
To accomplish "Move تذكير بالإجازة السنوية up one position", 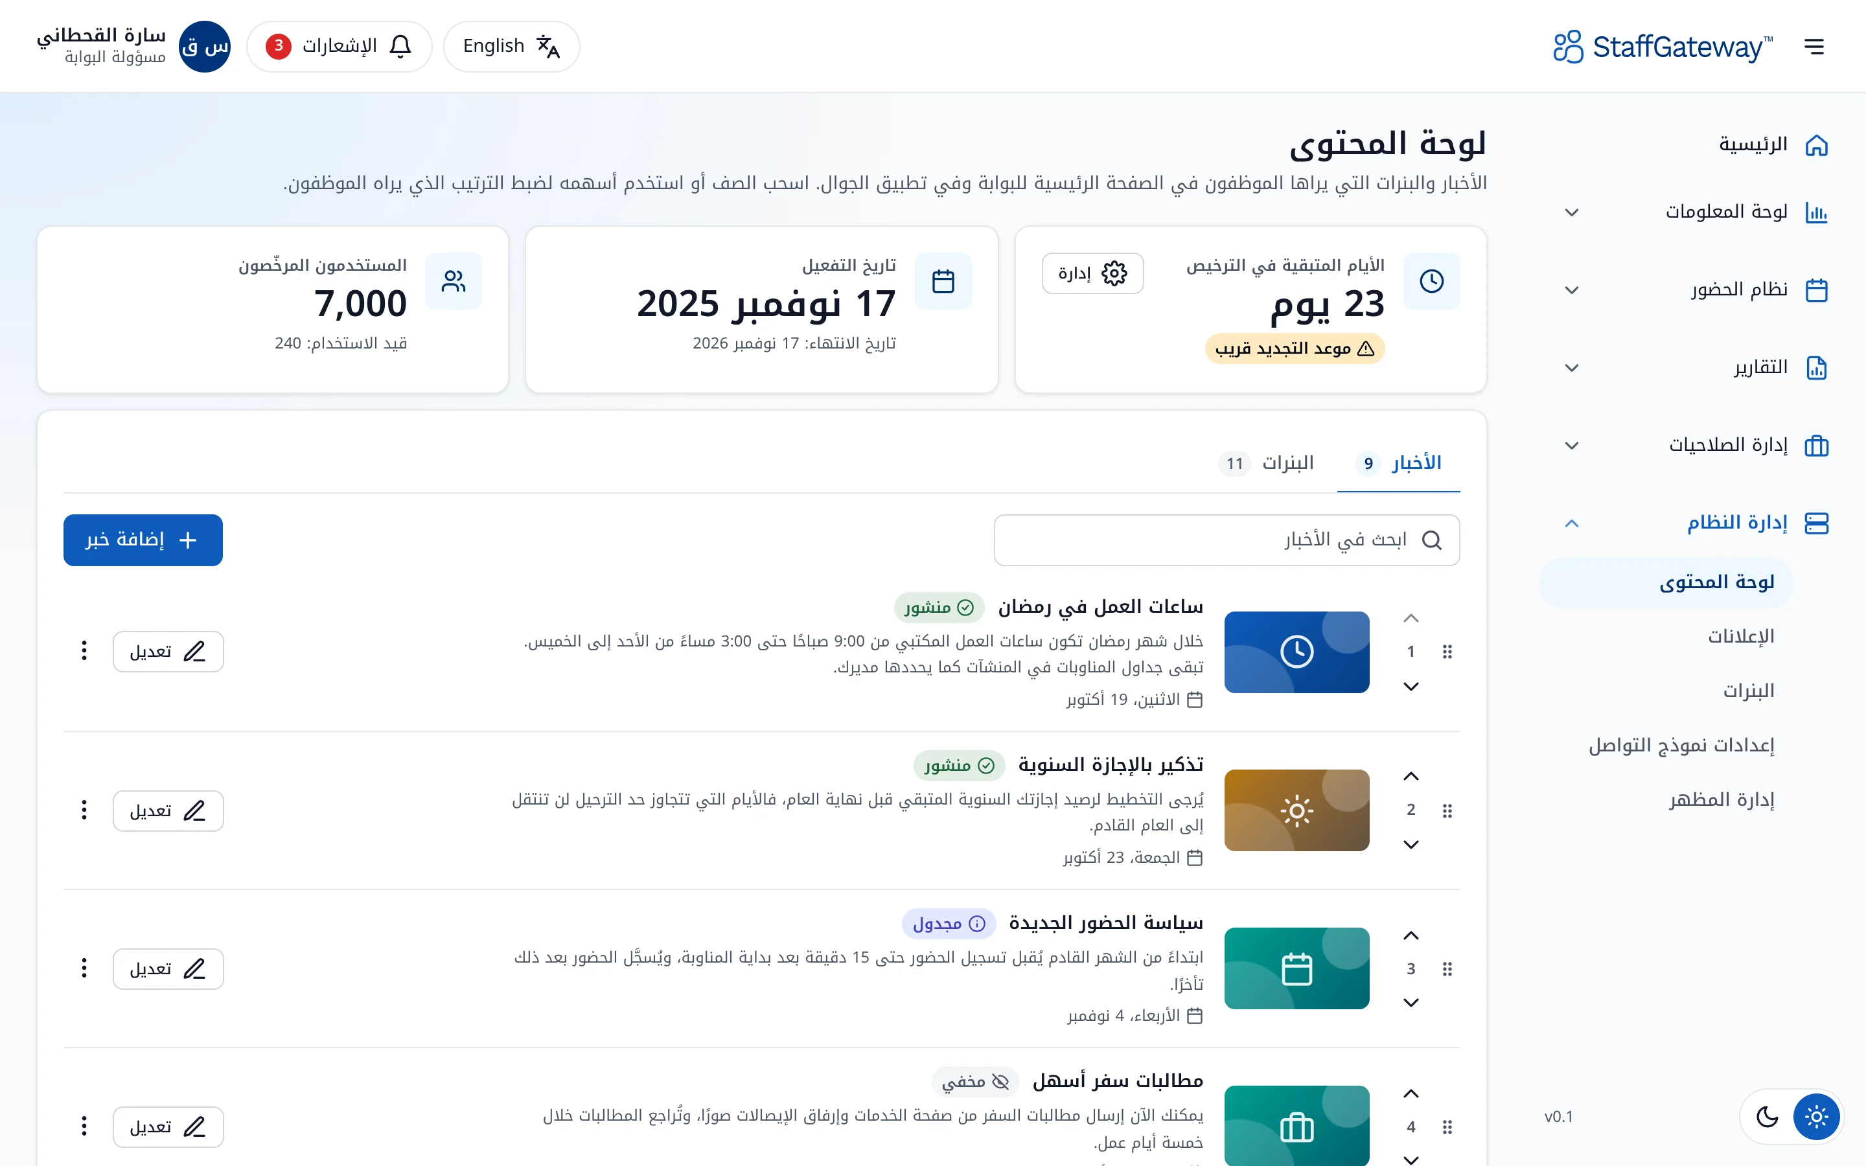I will point(1411,776).
